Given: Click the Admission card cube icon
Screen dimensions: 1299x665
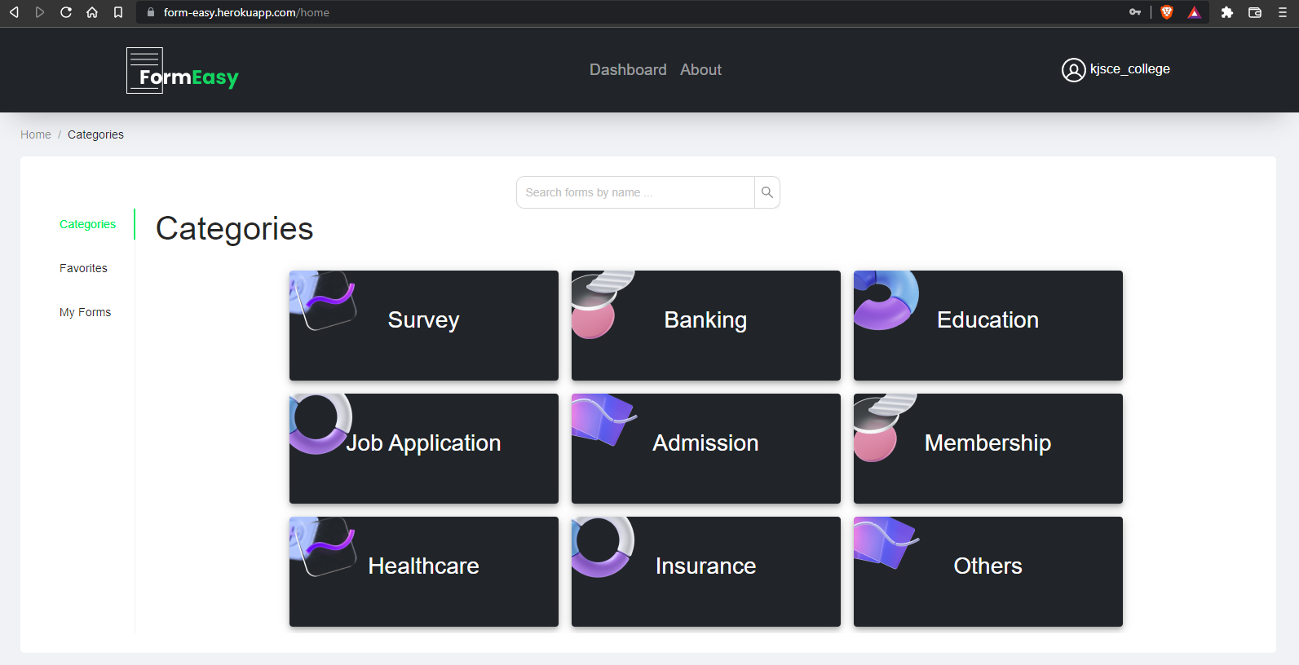Looking at the screenshot, I should tap(604, 420).
